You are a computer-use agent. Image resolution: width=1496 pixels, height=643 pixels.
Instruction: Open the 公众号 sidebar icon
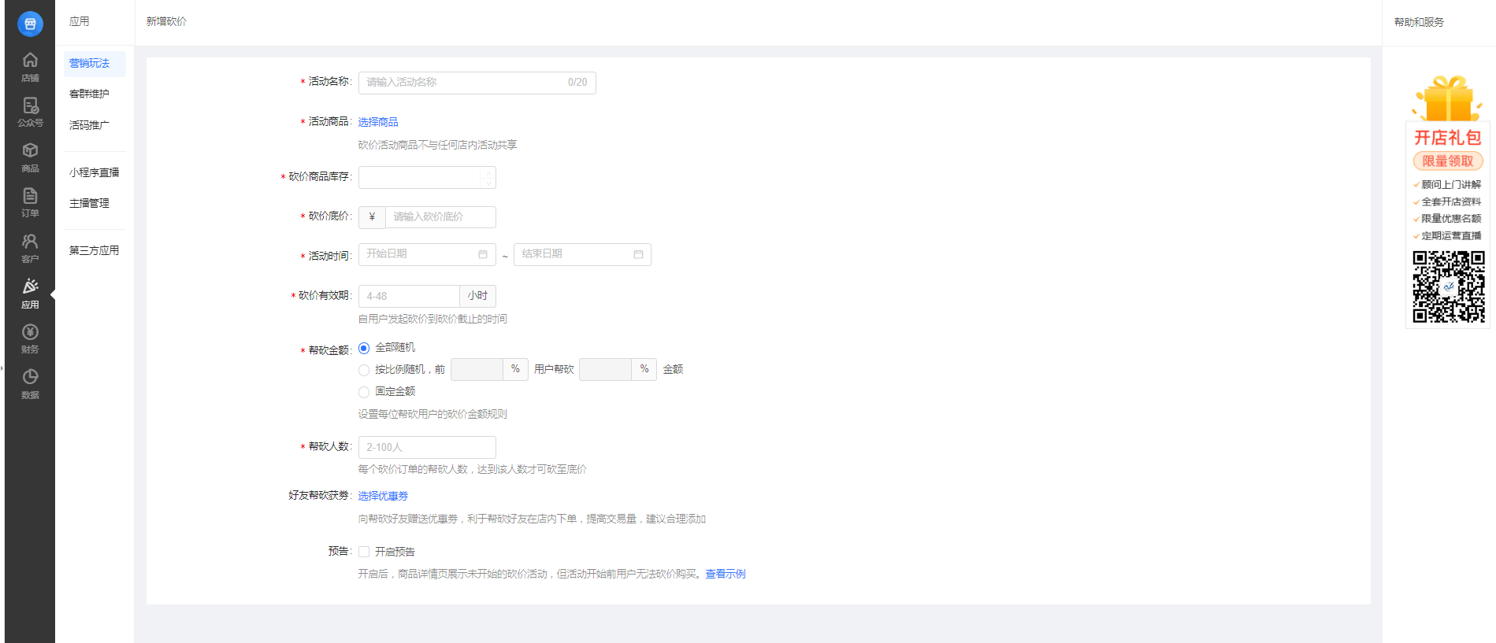(30, 112)
